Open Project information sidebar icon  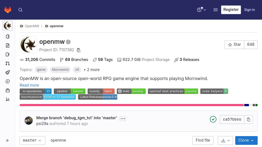8,36
